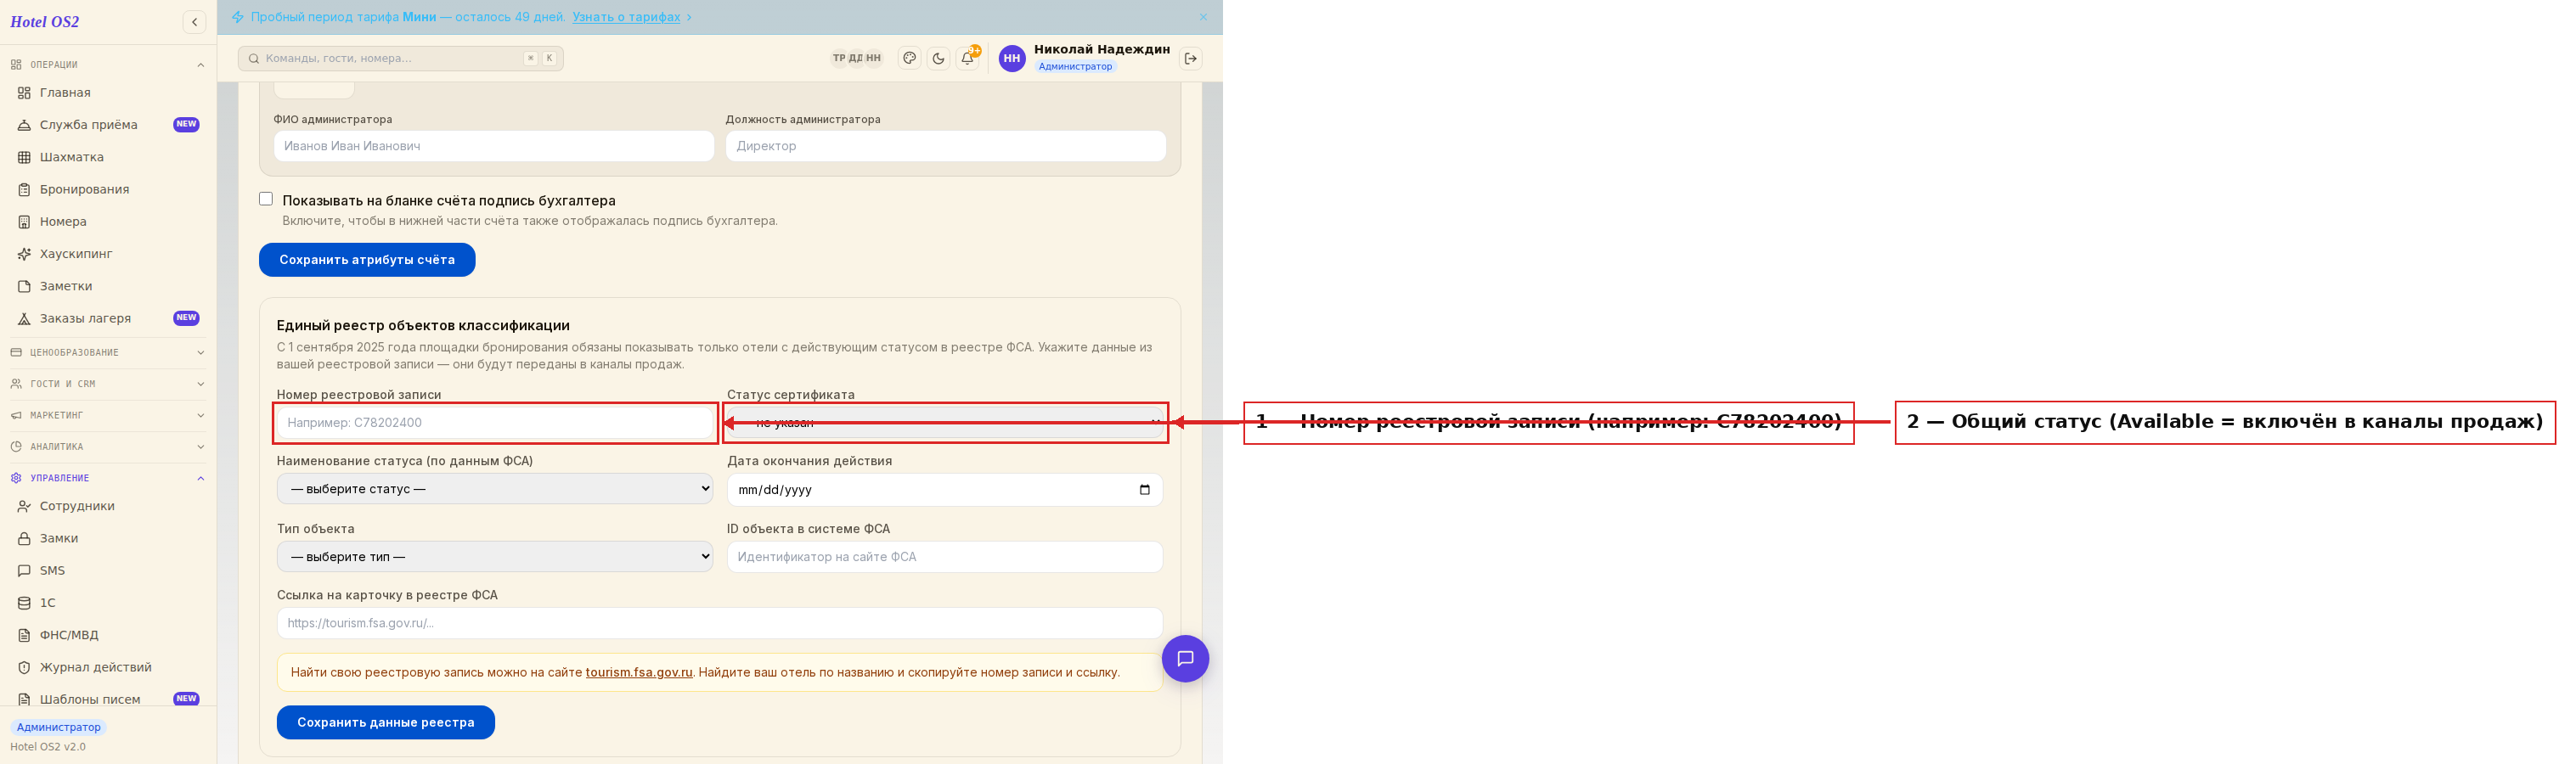Open the Узнать о тарифах link
This screenshot has height=764, width=2576.
(x=626, y=17)
